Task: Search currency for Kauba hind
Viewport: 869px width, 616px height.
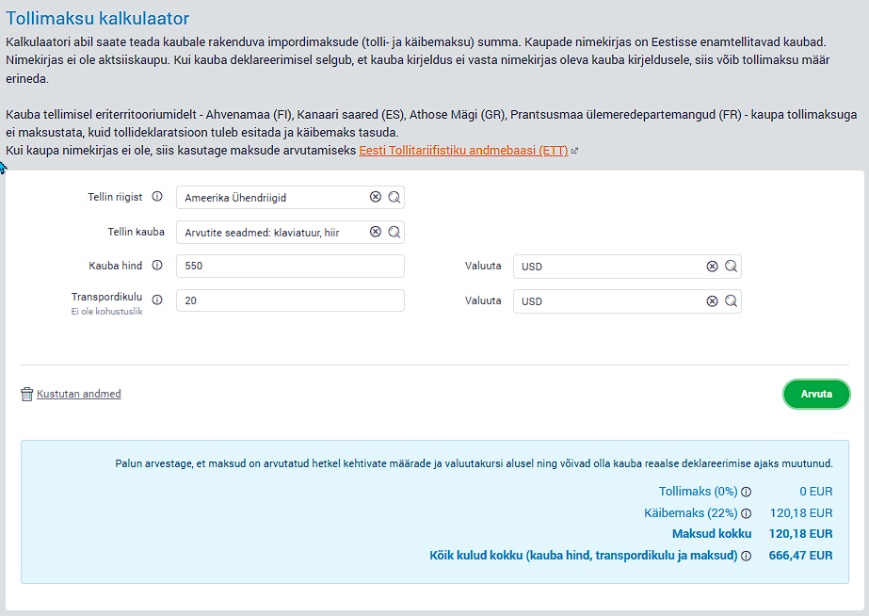Action: point(731,267)
